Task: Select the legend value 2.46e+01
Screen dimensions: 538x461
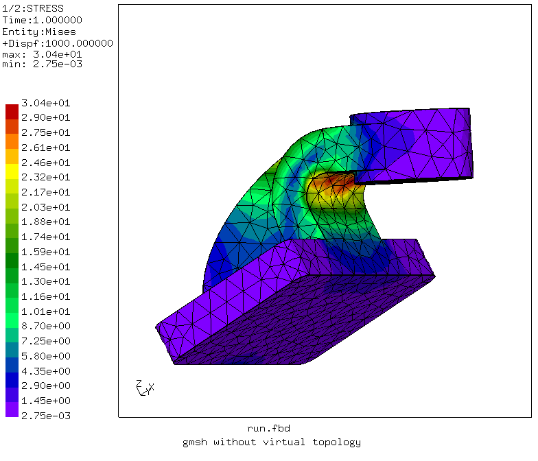Action: pos(45,163)
